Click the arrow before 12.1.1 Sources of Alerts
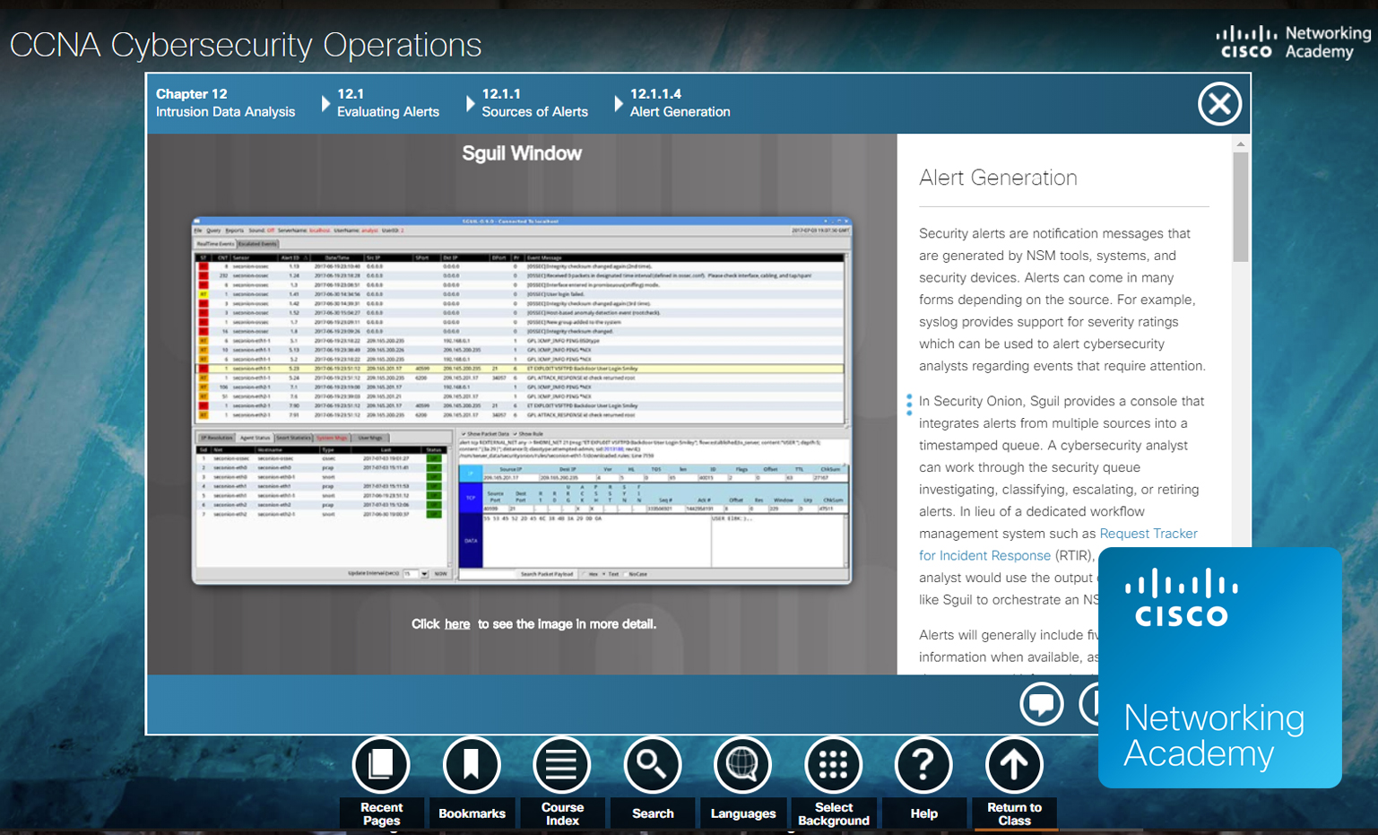 [471, 104]
